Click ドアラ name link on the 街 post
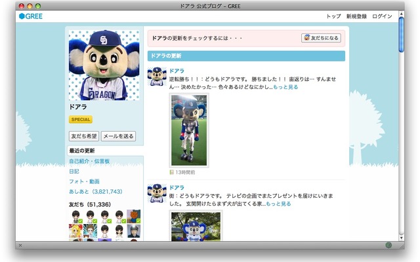The image size is (420, 262). point(177,188)
